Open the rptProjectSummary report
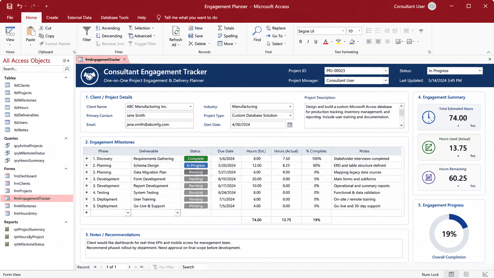Image resolution: width=494 pixels, height=278 pixels. pyautogui.click(x=29, y=229)
